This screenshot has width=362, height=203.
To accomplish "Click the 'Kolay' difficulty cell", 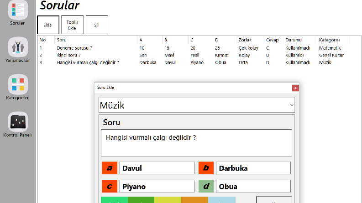I will 244,55.
